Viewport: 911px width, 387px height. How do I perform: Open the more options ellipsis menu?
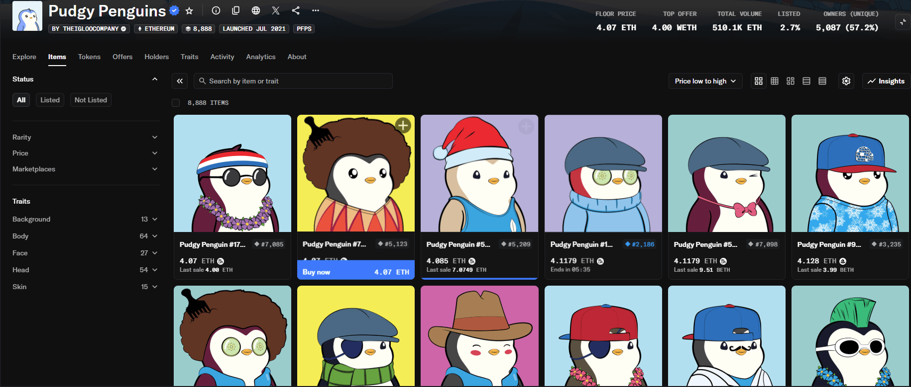pyautogui.click(x=316, y=10)
